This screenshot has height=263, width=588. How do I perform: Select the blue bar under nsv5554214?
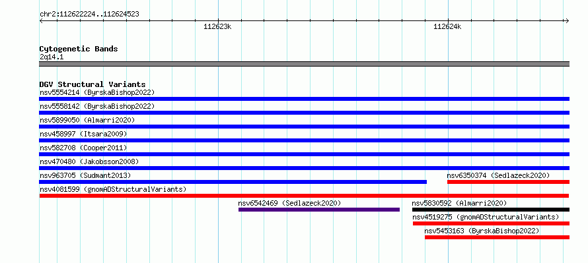(x=304, y=99)
